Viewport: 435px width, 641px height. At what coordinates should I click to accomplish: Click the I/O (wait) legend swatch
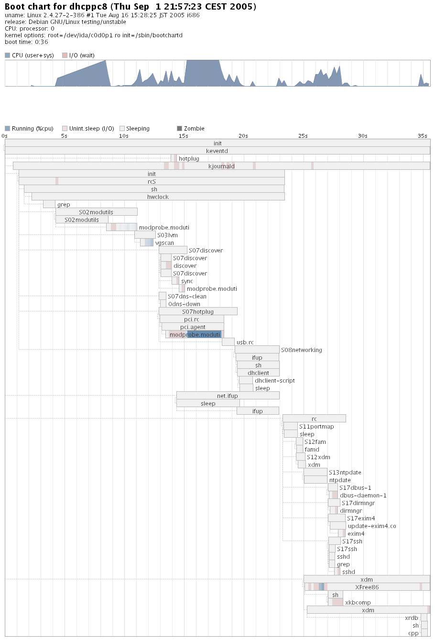65,55
